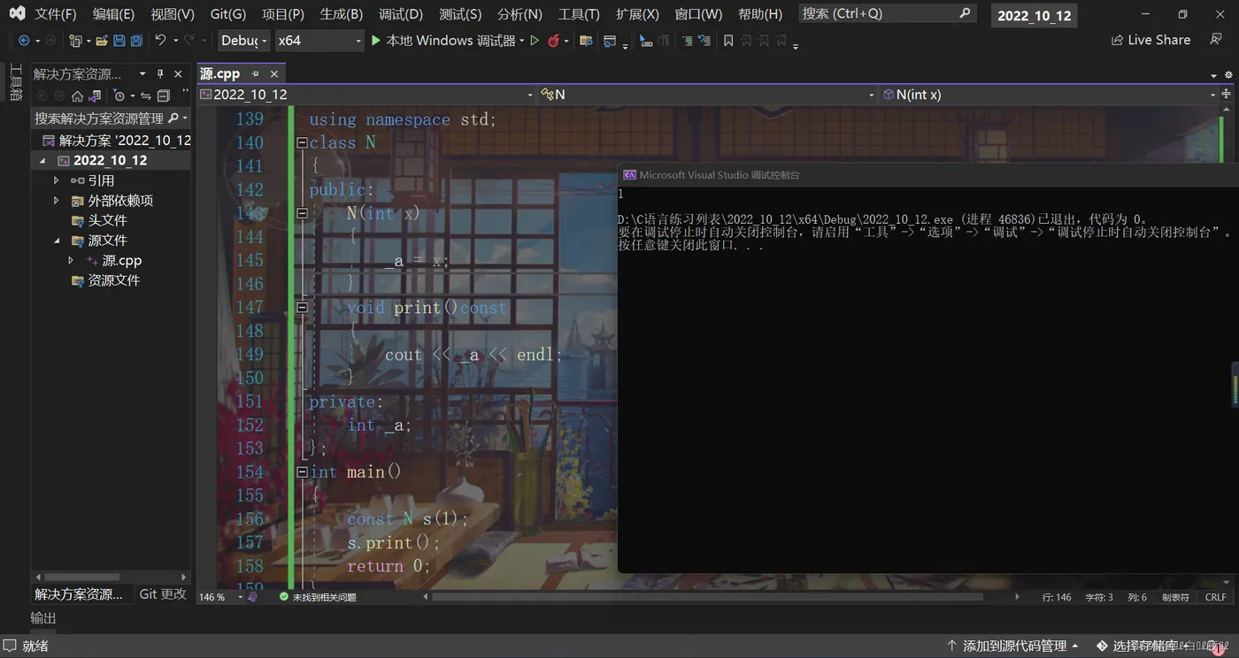Collapse the class N code block
The height and width of the screenshot is (658, 1239).
[303, 142]
